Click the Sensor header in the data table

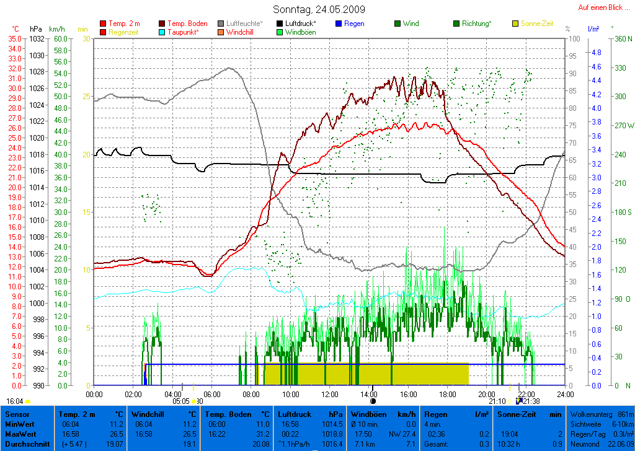click(17, 413)
